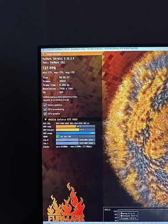The height and width of the screenshot is (224, 168).
Task: Click the GPU 0 graph plot area
Action: coord(143,216)
